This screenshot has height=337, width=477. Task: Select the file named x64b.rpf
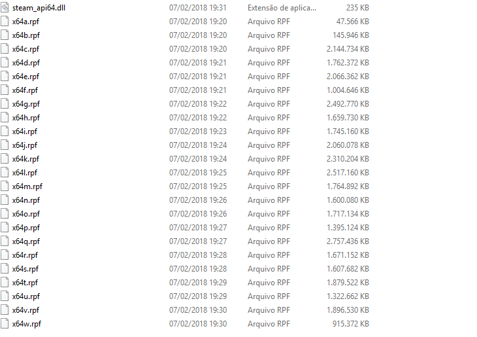pos(26,35)
